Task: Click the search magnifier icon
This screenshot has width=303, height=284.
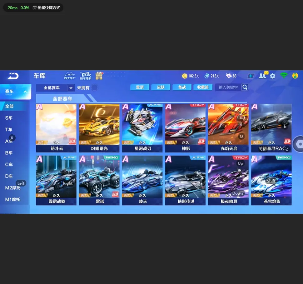Action: 245,87
